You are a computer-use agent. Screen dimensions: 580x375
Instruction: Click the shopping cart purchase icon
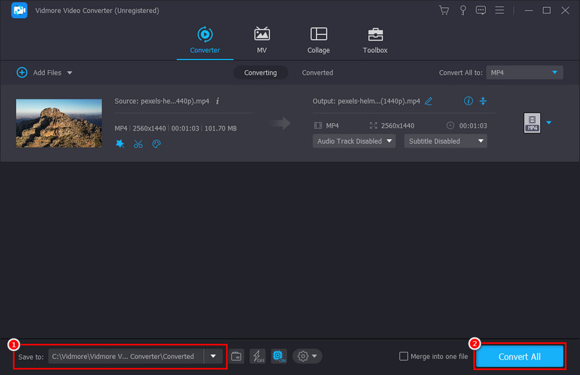tap(444, 10)
